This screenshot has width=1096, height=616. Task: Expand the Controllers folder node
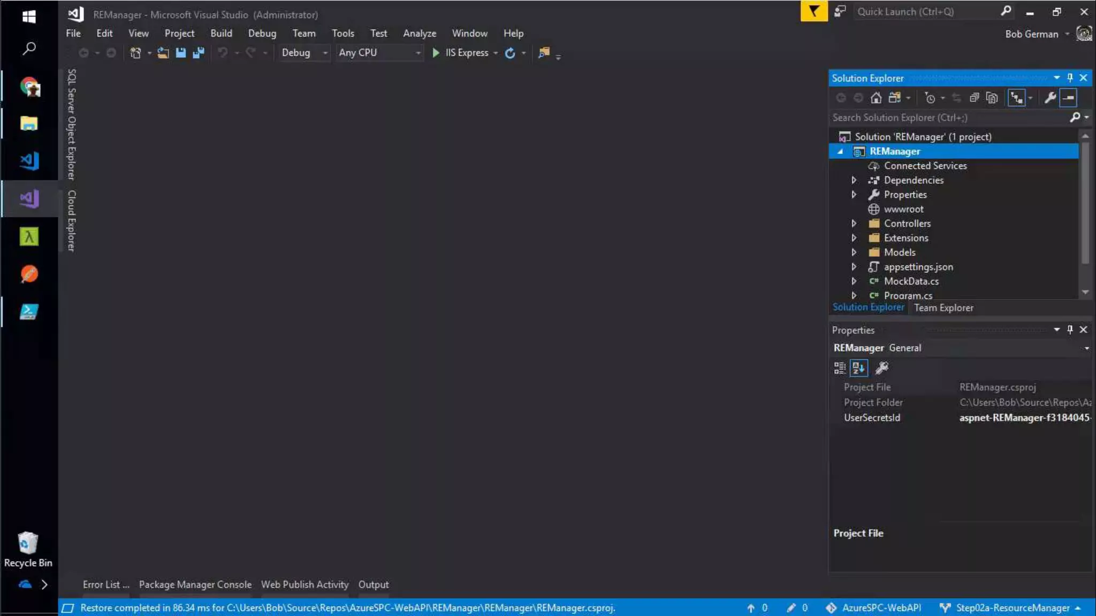coord(854,224)
